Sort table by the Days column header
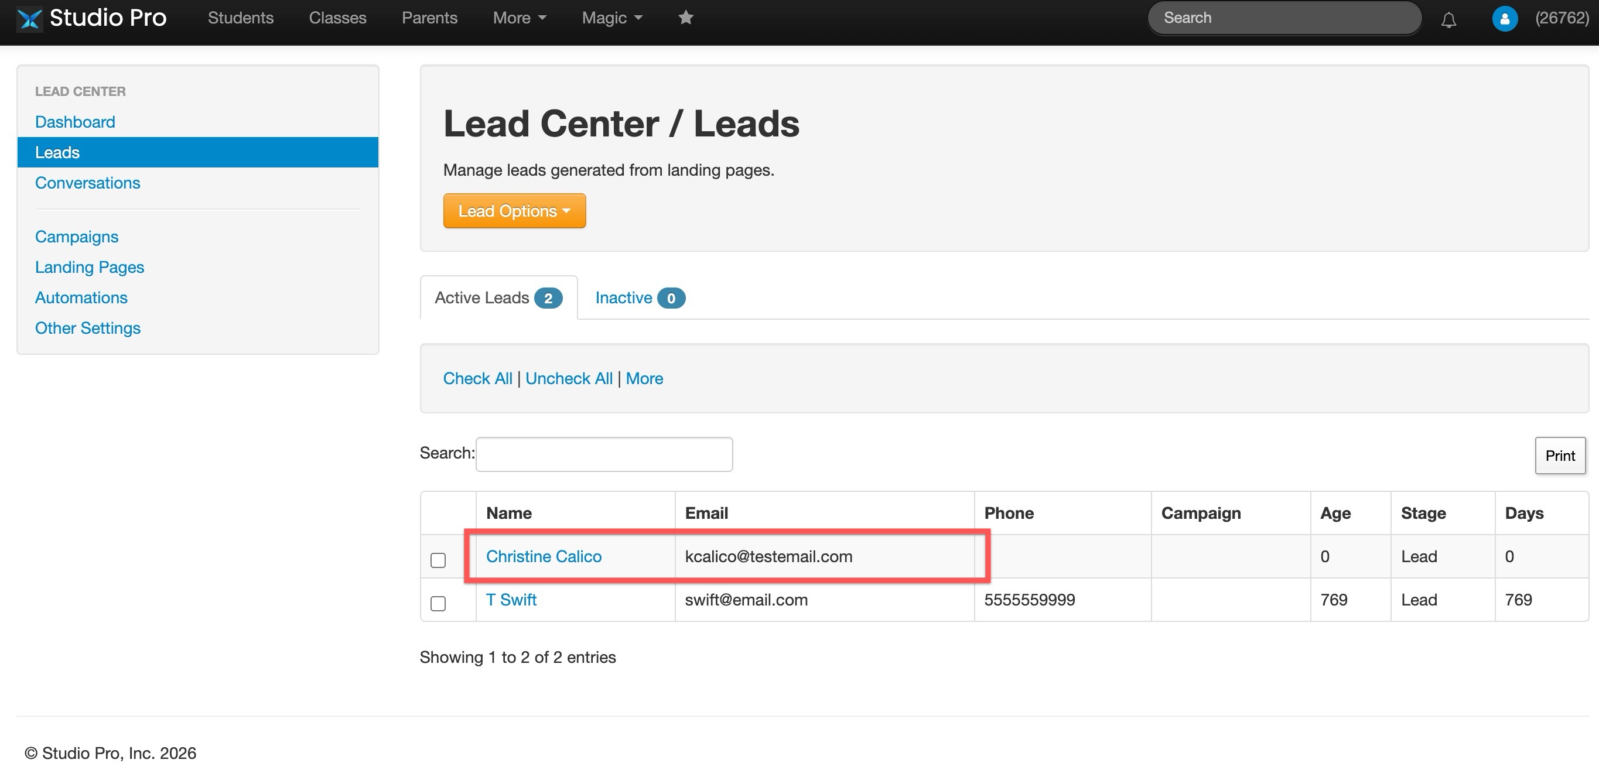Viewport: 1599px width, 780px height. pyautogui.click(x=1523, y=512)
